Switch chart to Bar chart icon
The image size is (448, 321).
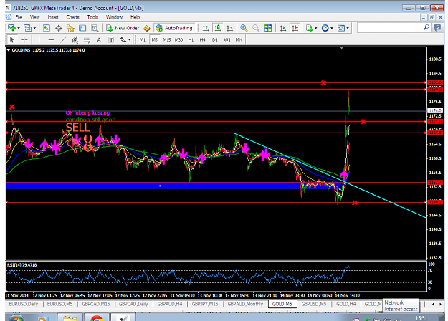click(206, 28)
